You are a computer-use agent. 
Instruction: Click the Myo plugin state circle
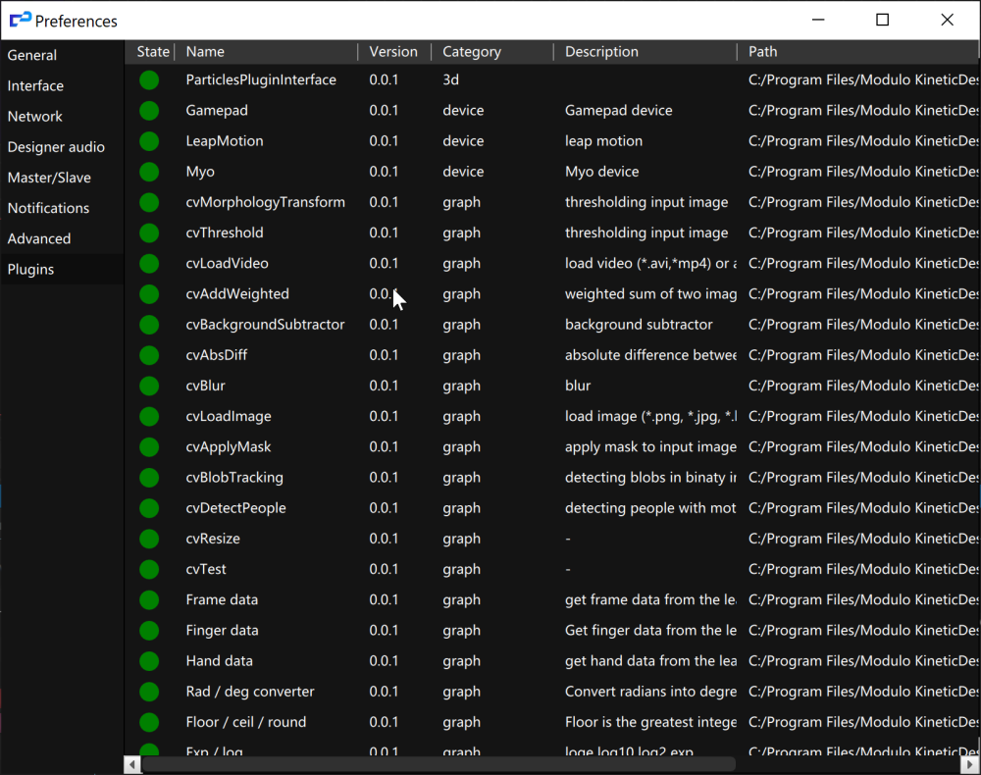tap(149, 172)
